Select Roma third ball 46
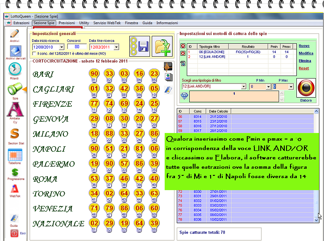This screenshot has height=241, width=324. (x=124, y=179)
